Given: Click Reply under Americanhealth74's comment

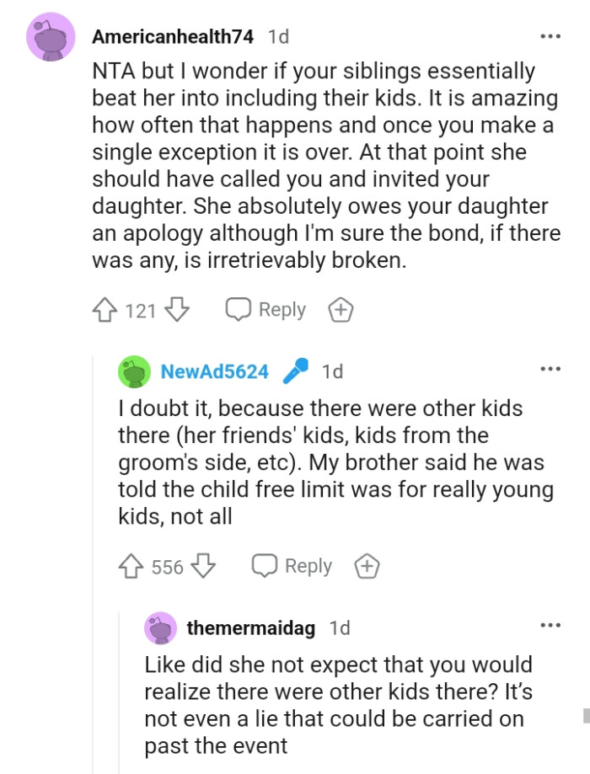Looking at the screenshot, I should (x=282, y=310).
